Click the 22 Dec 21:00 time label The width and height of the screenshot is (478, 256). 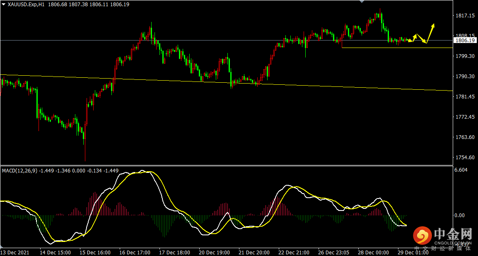[x=294, y=253]
